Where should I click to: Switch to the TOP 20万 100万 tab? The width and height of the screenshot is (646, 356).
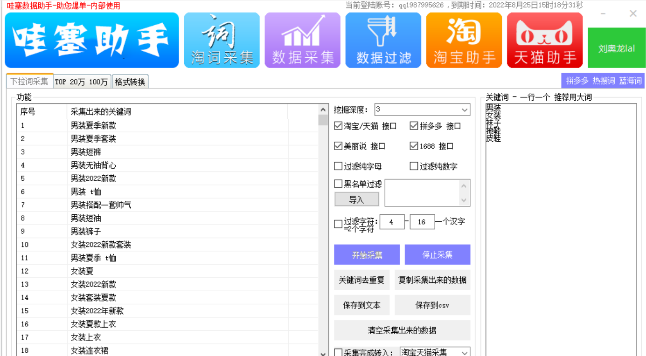pyautogui.click(x=82, y=81)
